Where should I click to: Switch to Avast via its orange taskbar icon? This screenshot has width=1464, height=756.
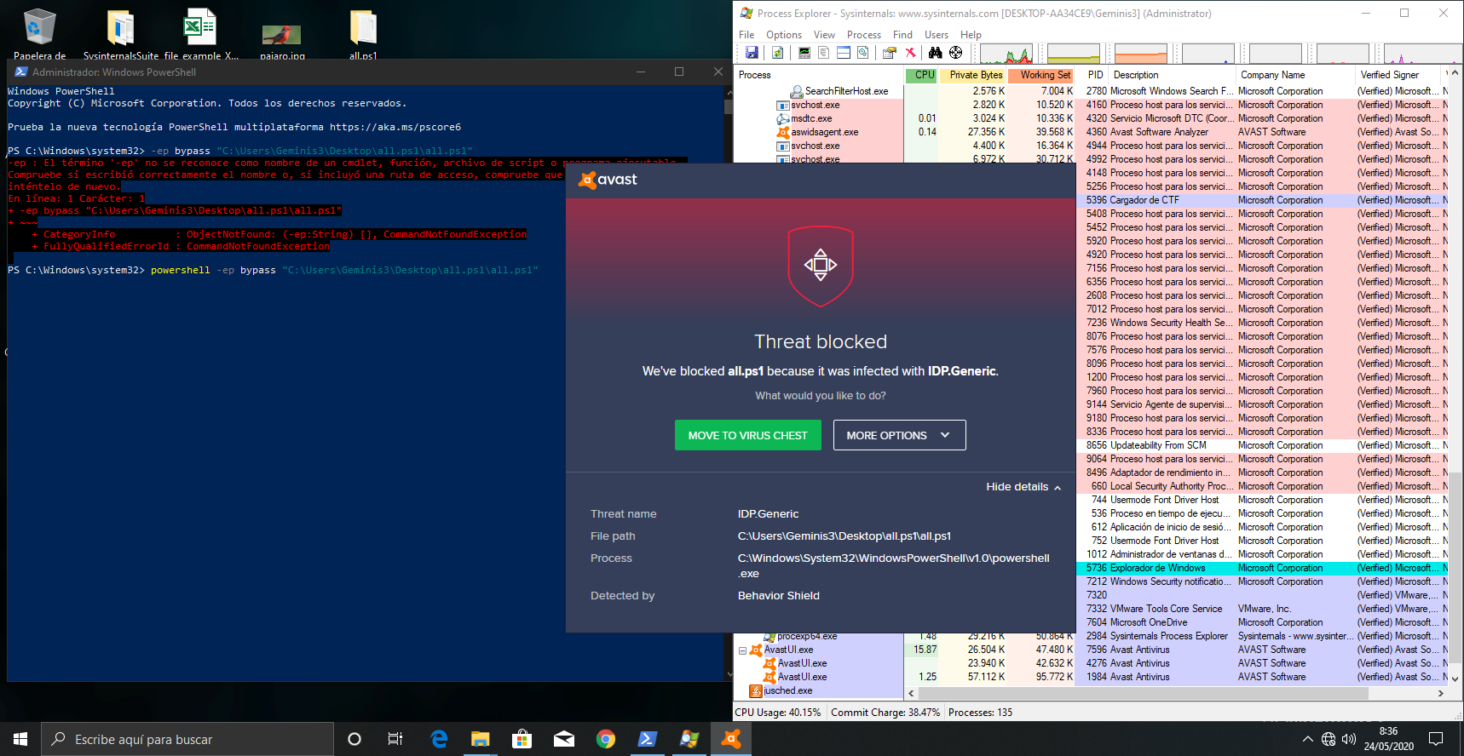(x=731, y=739)
